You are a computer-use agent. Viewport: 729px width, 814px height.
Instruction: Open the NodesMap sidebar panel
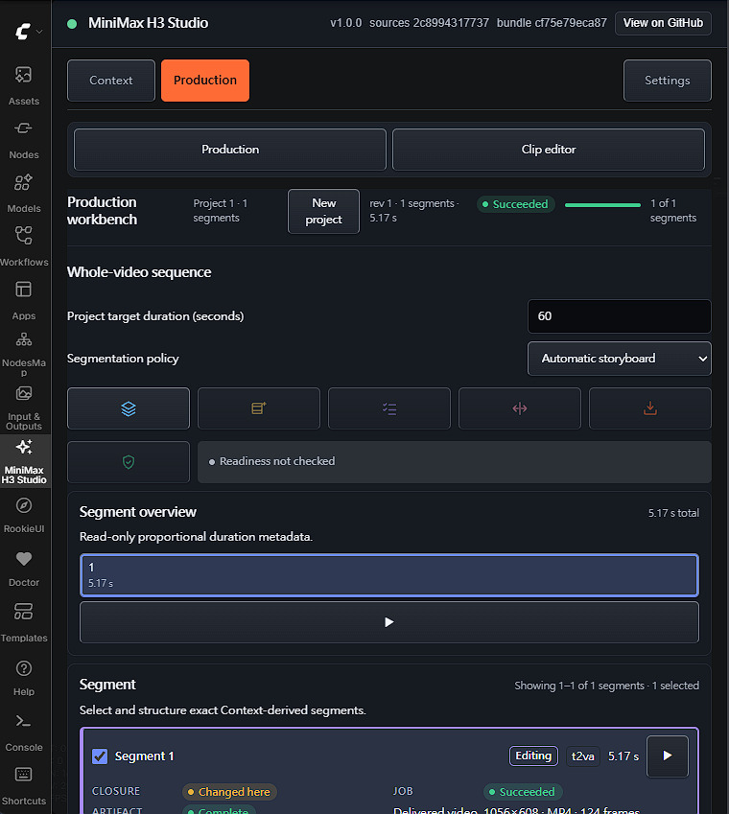24,354
